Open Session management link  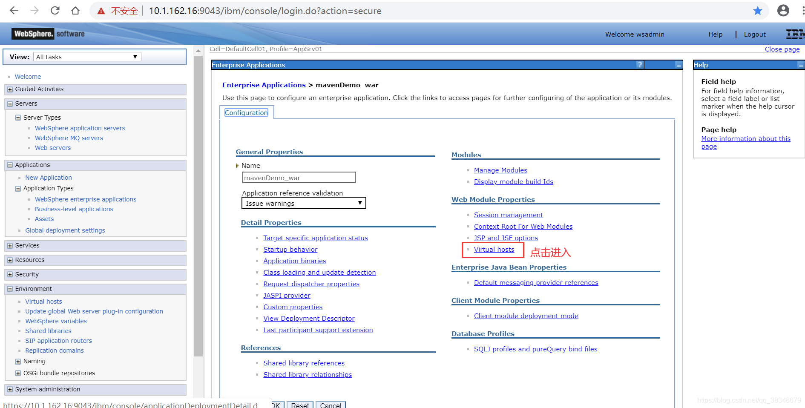[509, 215]
